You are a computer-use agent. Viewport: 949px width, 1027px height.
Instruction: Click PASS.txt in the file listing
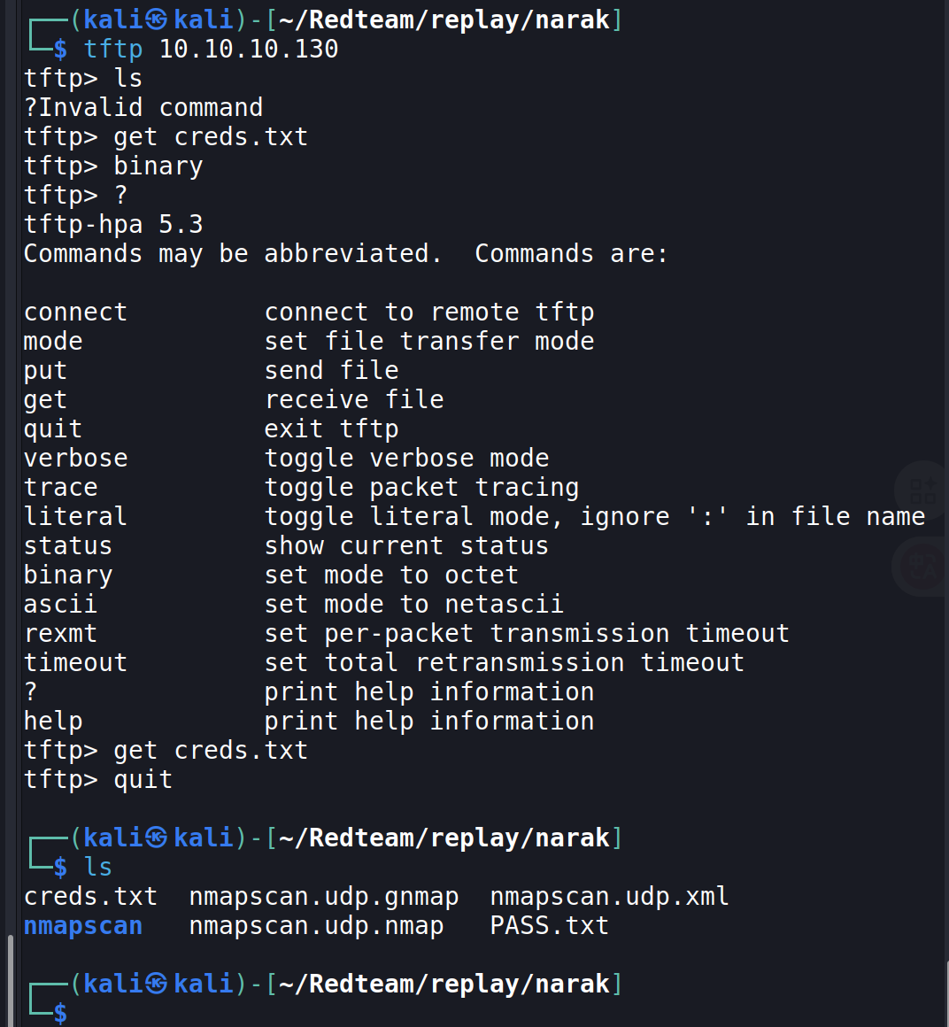click(549, 926)
